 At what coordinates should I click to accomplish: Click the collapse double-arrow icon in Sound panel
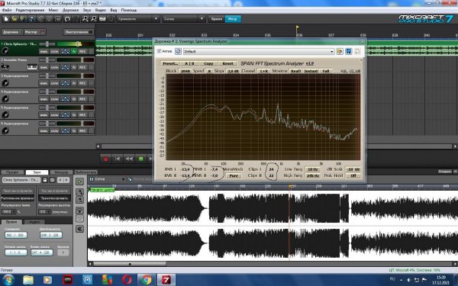tap(79, 229)
